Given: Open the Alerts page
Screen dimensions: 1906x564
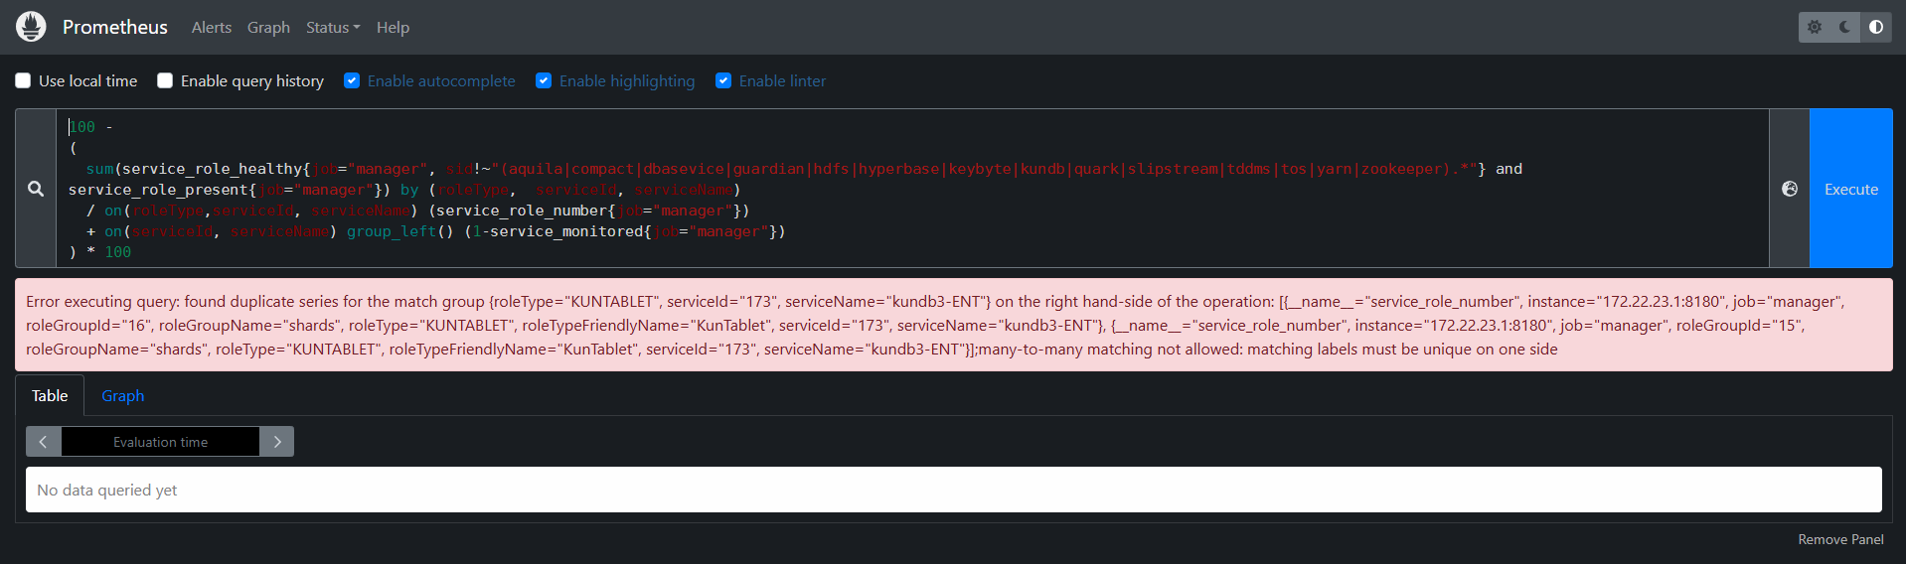Looking at the screenshot, I should click(x=211, y=28).
